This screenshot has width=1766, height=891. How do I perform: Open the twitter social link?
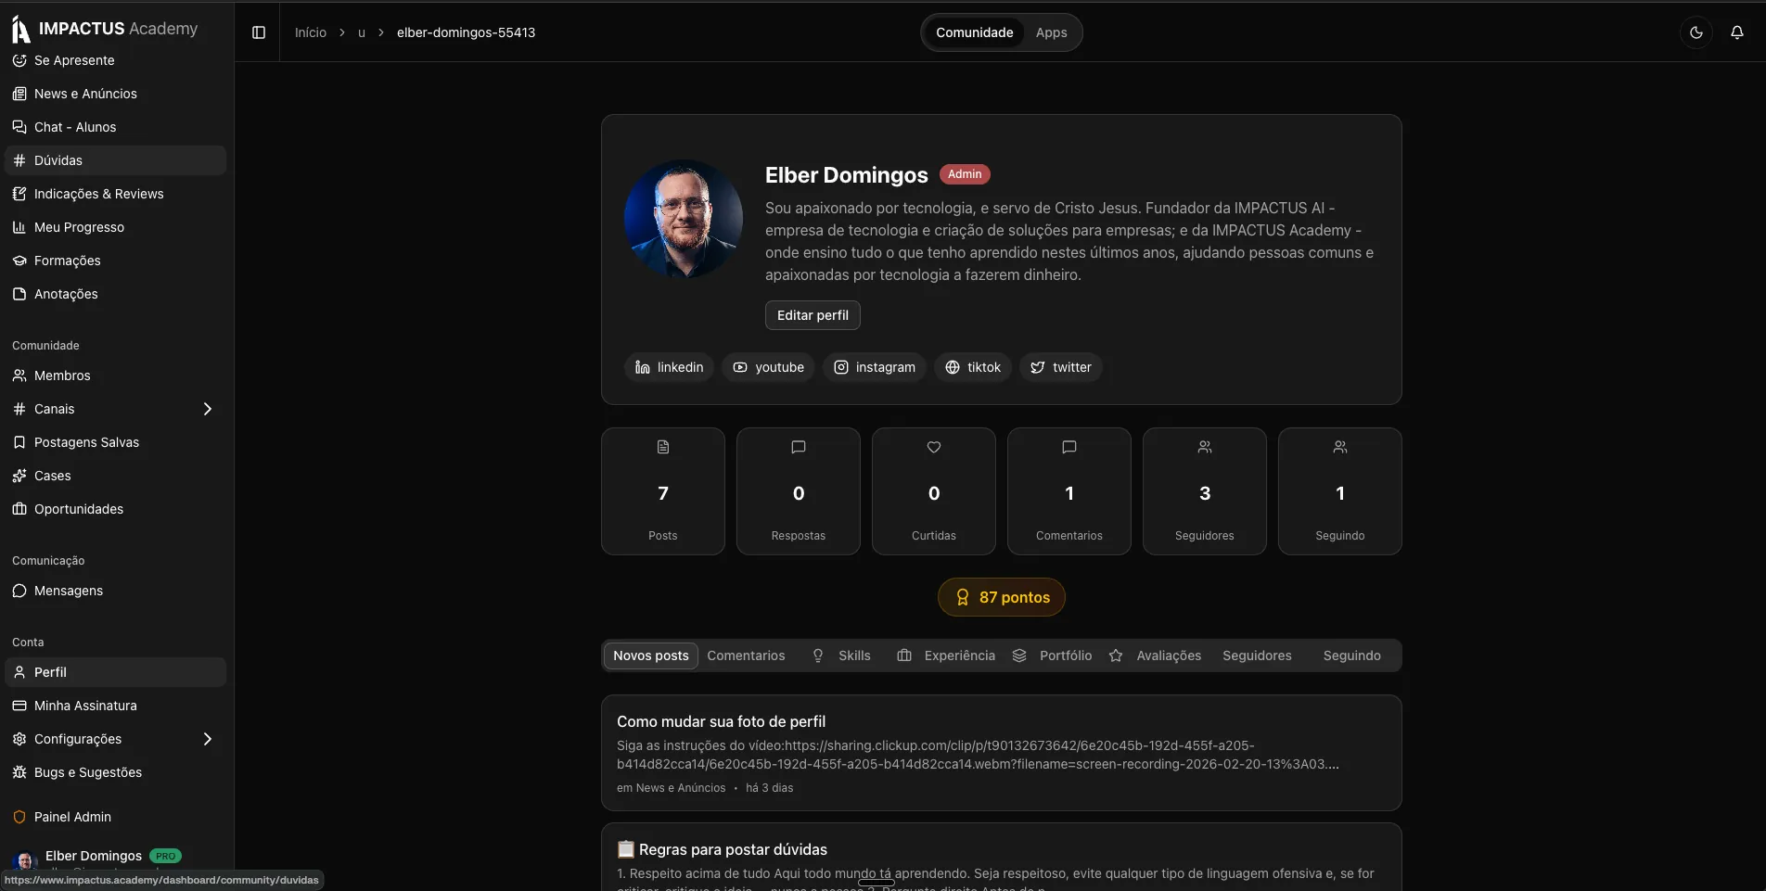(x=1060, y=367)
